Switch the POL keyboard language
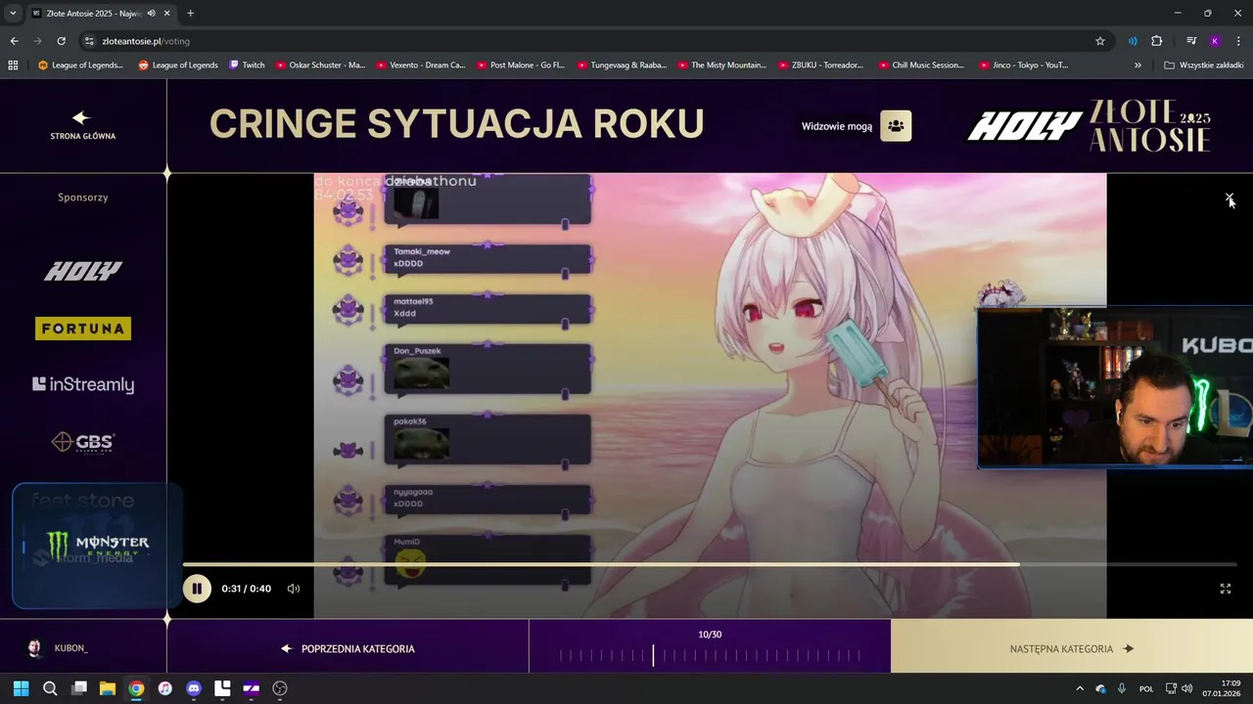This screenshot has height=704, width=1253. (x=1146, y=688)
